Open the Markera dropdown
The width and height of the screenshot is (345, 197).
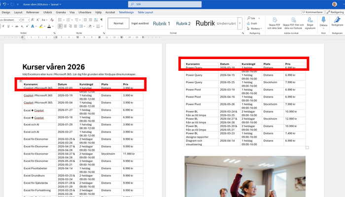pyautogui.click(x=254, y=29)
